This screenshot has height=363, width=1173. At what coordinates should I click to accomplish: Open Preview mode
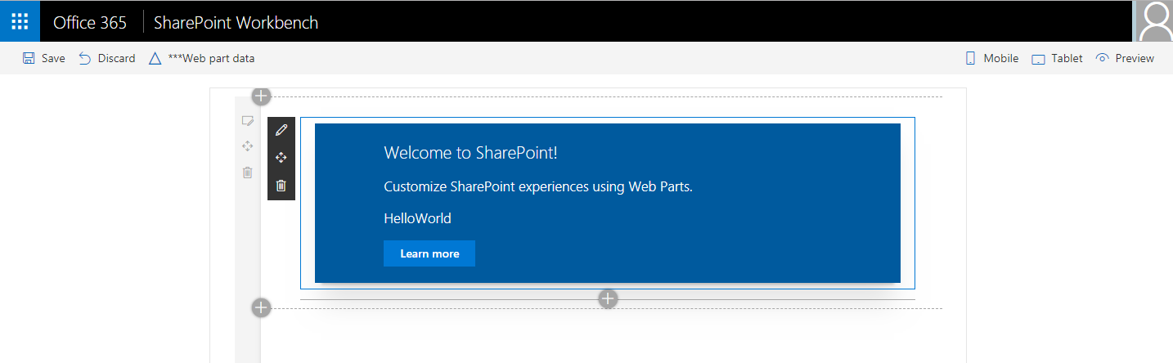[x=1125, y=58]
